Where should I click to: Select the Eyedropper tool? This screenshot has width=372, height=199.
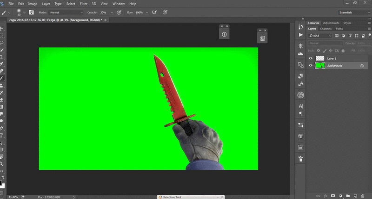coord(1,64)
